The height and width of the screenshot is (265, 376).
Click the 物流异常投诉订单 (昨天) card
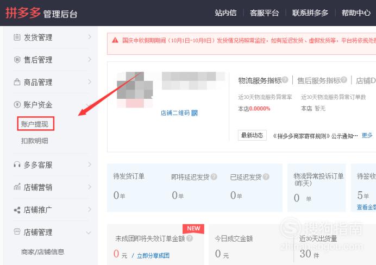tap(317, 187)
